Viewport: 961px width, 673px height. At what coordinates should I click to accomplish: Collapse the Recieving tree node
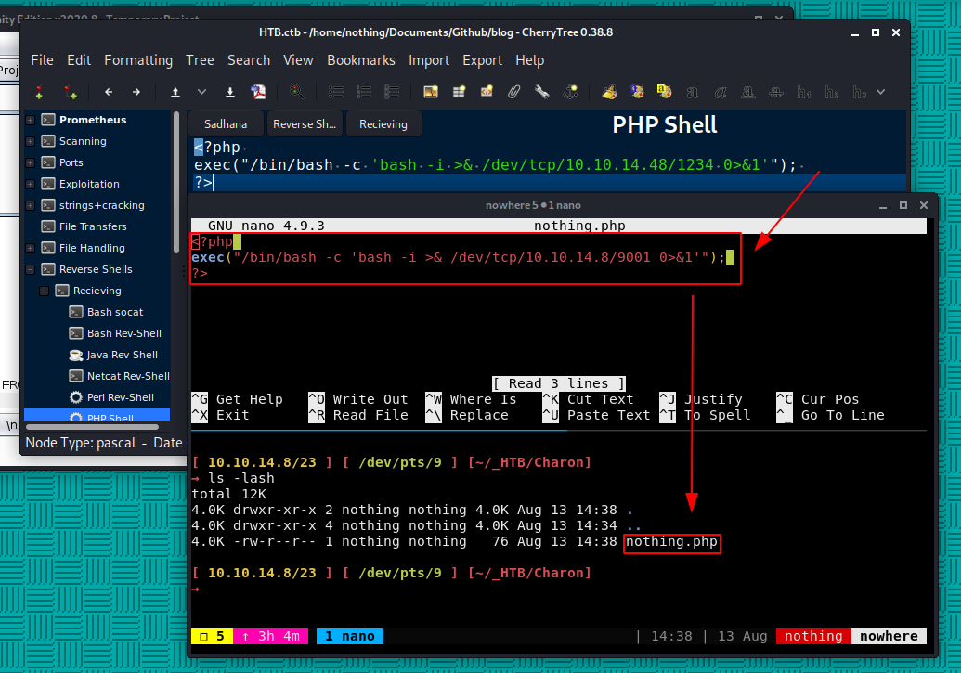pyautogui.click(x=45, y=291)
